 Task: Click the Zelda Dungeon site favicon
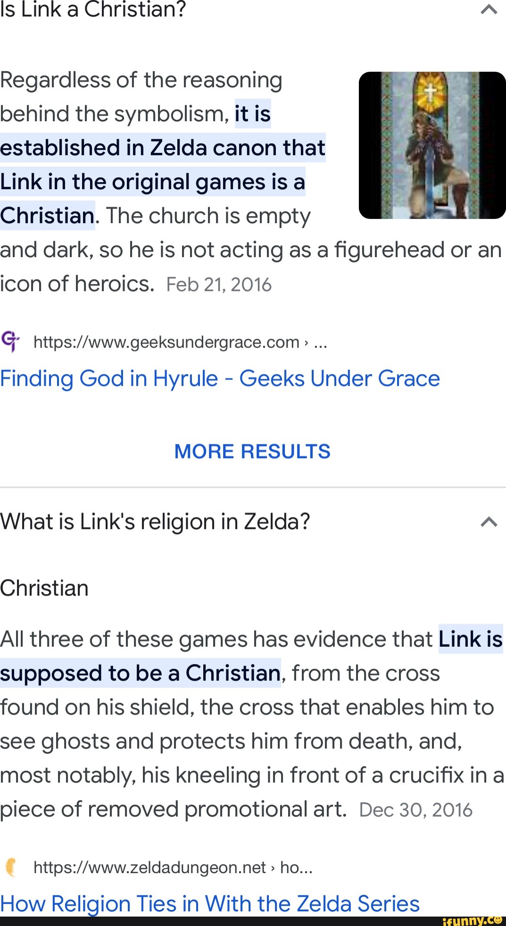click(x=10, y=867)
